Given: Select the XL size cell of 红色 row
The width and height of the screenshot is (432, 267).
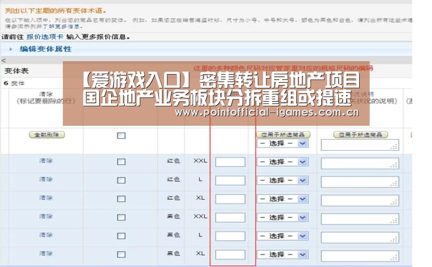Looking at the screenshot, I should coord(201,198).
